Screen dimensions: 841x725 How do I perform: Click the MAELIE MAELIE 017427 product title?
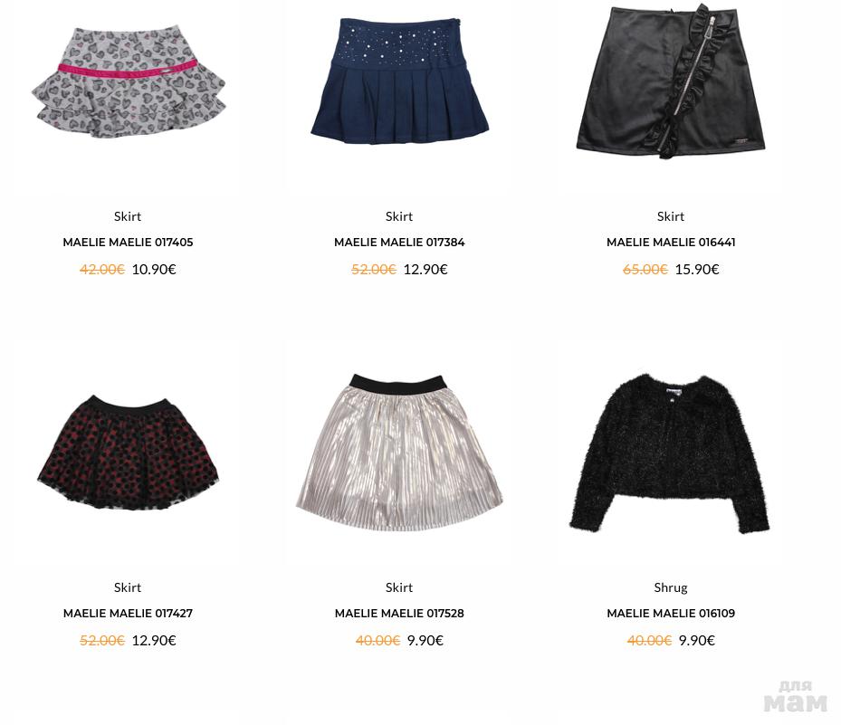(128, 614)
